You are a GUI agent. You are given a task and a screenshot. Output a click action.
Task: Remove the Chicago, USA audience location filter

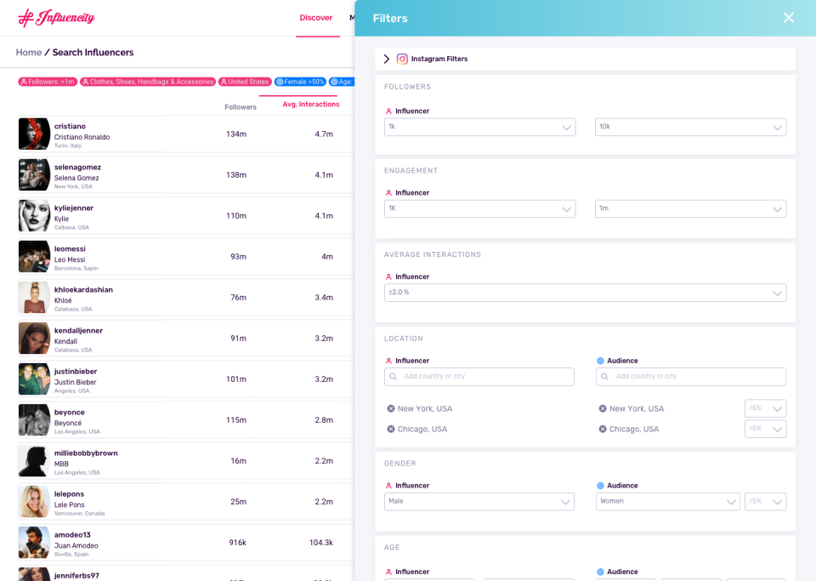pos(602,429)
